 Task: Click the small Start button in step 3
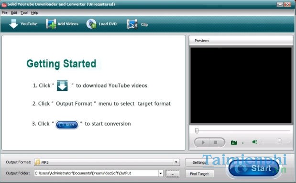coord(67,125)
